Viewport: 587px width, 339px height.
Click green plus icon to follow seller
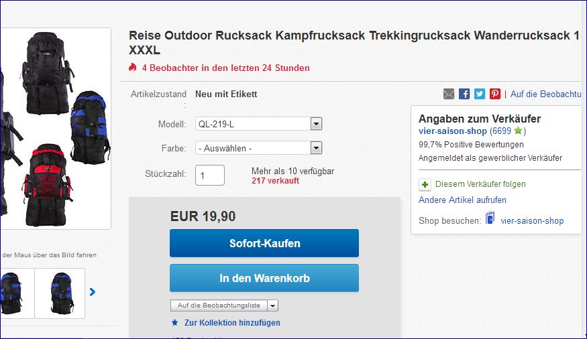click(x=425, y=184)
